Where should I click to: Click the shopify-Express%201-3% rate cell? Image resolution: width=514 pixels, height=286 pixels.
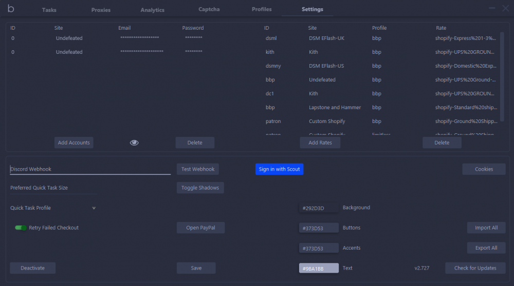(466, 38)
